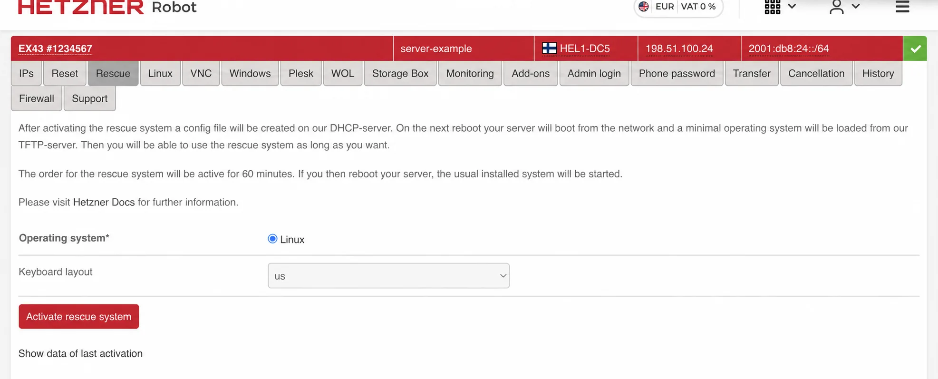Open the Linux tab
This screenshot has height=379, width=938.
tap(160, 73)
